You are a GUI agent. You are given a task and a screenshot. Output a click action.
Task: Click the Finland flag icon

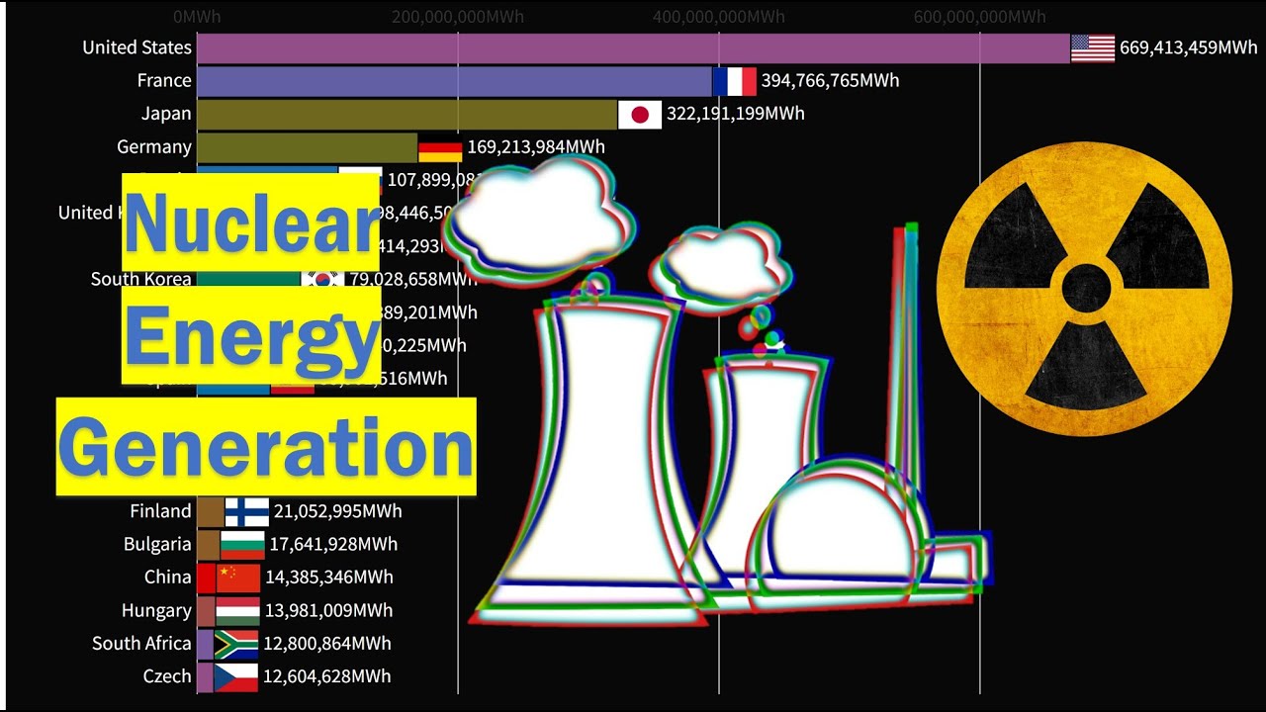(x=247, y=511)
